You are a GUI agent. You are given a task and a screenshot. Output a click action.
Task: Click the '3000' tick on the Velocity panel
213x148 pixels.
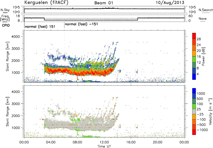[x=16, y=104]
